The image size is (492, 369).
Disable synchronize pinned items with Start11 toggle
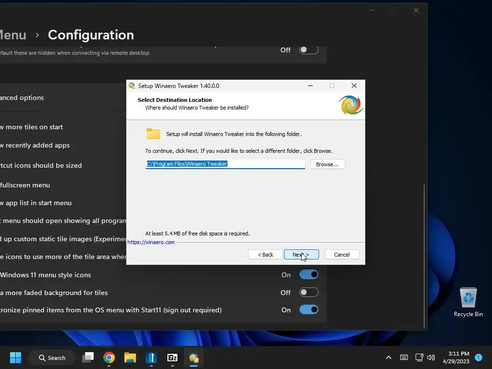point(309,310)
